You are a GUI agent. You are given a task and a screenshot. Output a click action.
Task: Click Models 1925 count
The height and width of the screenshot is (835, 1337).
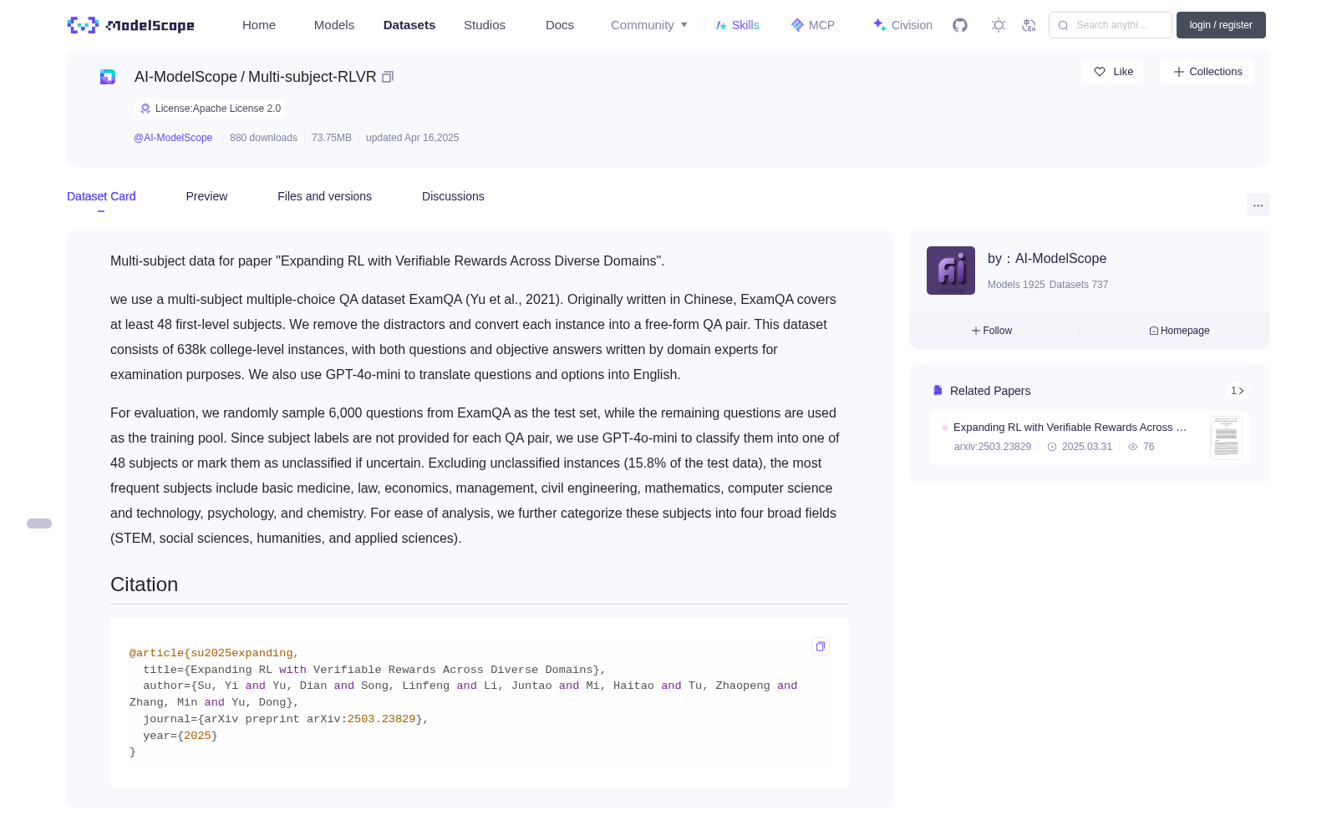1016,285
